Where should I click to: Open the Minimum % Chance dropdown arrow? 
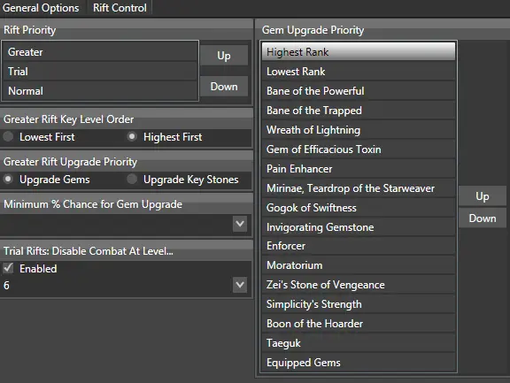click(x=240, y=224)
